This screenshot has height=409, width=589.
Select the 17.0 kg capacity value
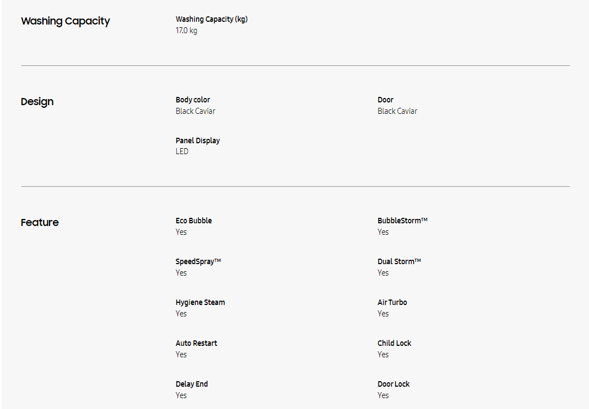186,30
